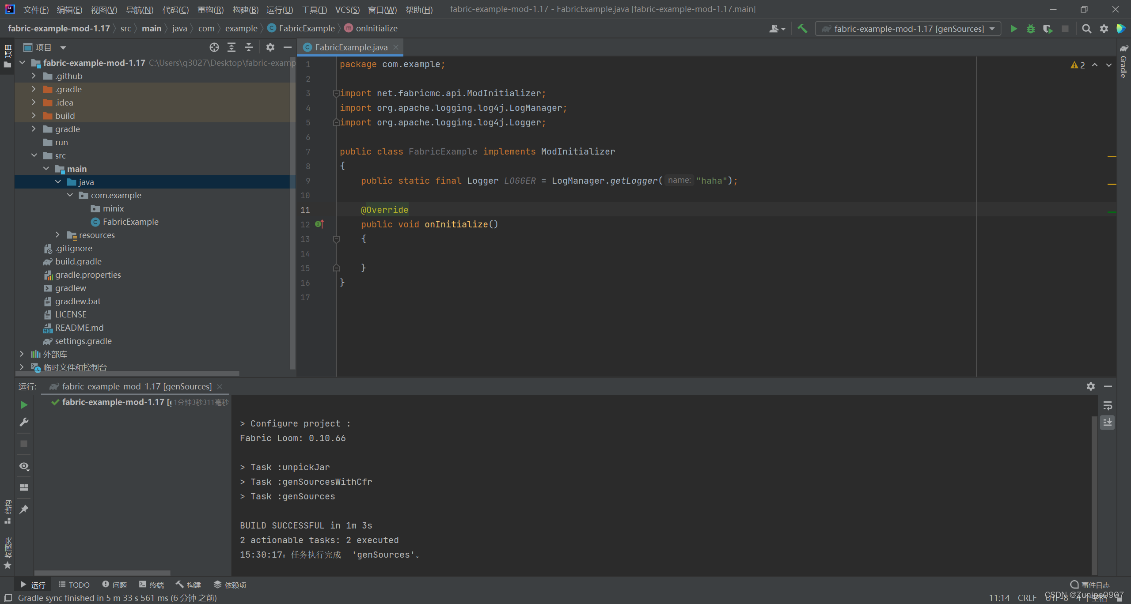Collapse the com.example package
The width and height of the screenshot is (1131, 604).
70,195
